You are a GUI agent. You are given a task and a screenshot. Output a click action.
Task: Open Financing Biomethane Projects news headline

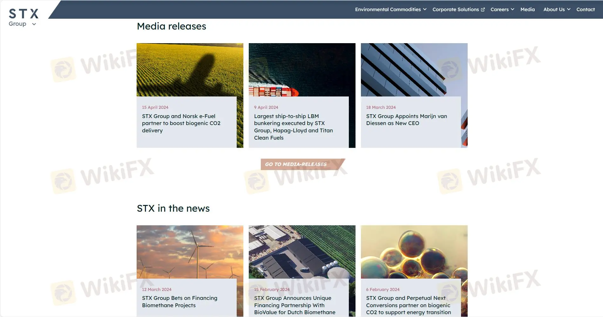180,302
